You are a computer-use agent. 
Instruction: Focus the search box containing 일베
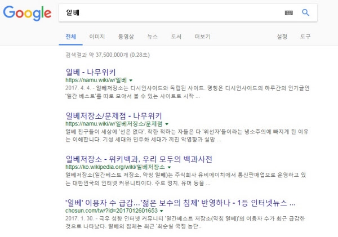[x=188, y=13]
